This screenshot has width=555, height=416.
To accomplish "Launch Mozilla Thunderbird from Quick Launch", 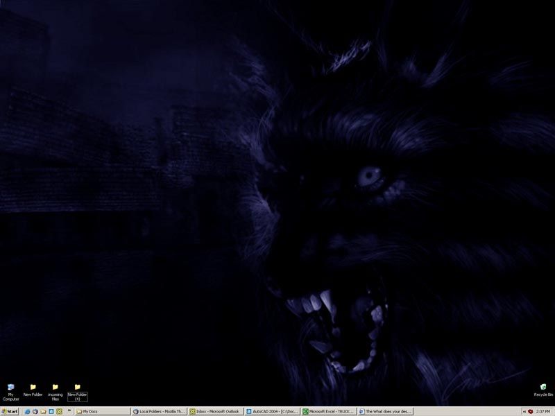I will [35, 411].
